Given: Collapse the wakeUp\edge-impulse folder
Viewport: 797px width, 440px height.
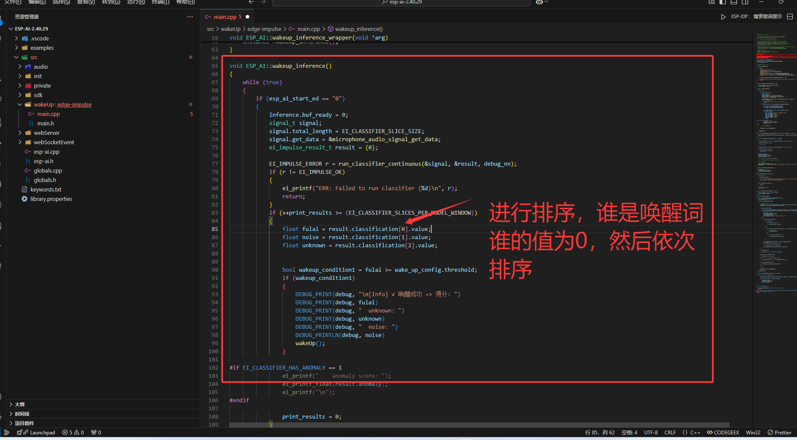Looking at the screenshot, I should point(20,104).
